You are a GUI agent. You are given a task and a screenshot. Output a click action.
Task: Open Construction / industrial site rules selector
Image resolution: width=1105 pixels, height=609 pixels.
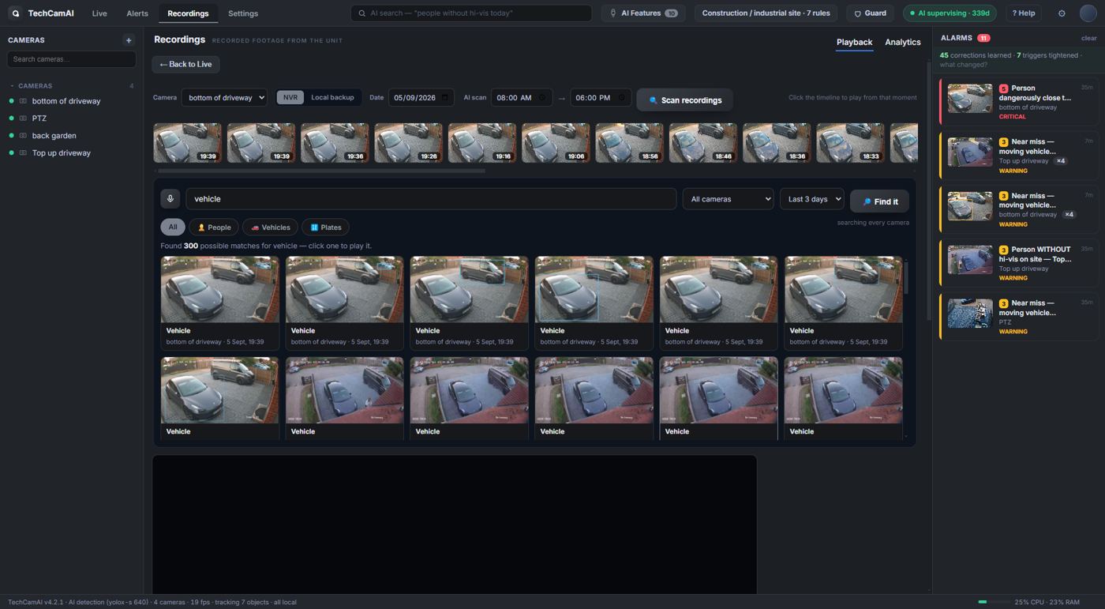point(766,13)
